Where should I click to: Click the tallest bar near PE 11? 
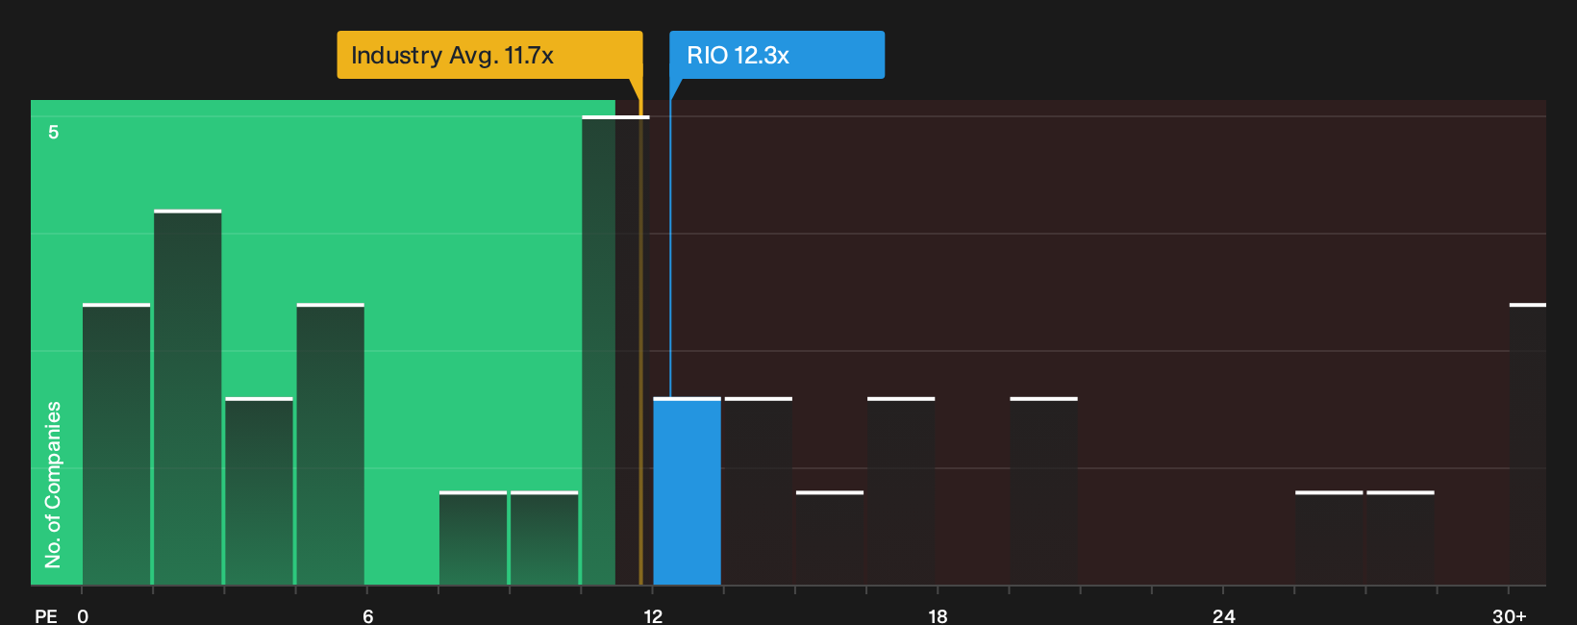pos(615,351)
